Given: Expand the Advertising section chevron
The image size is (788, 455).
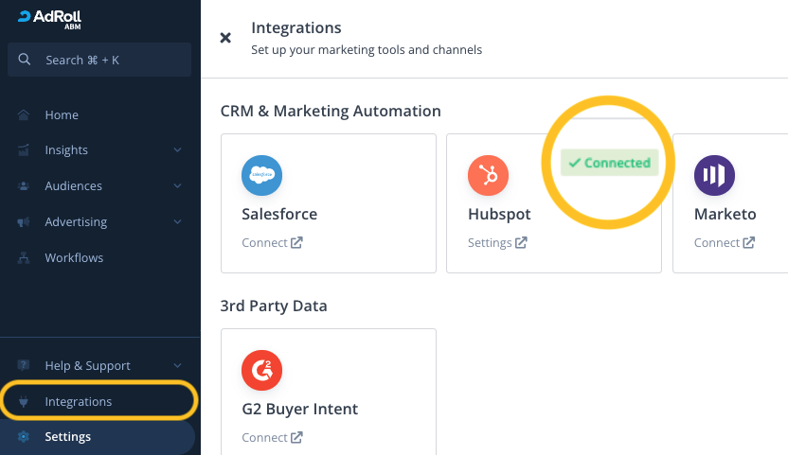Looking at the screenshot, I should (177, 222).
